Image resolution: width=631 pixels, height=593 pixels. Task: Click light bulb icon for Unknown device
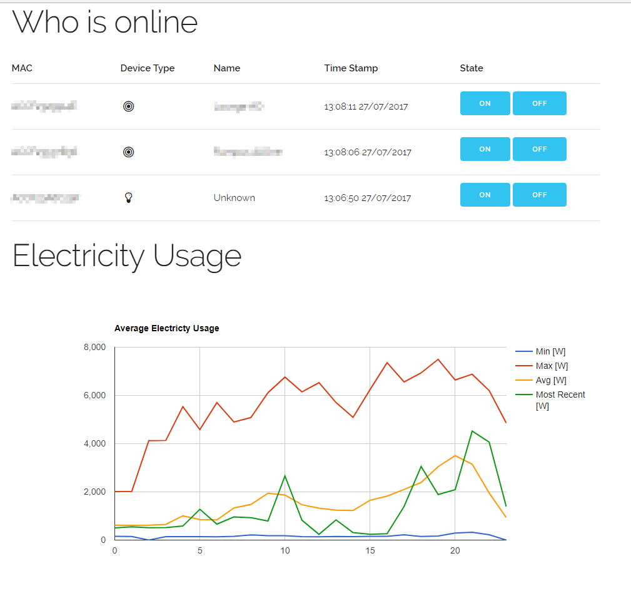[128, 197]
